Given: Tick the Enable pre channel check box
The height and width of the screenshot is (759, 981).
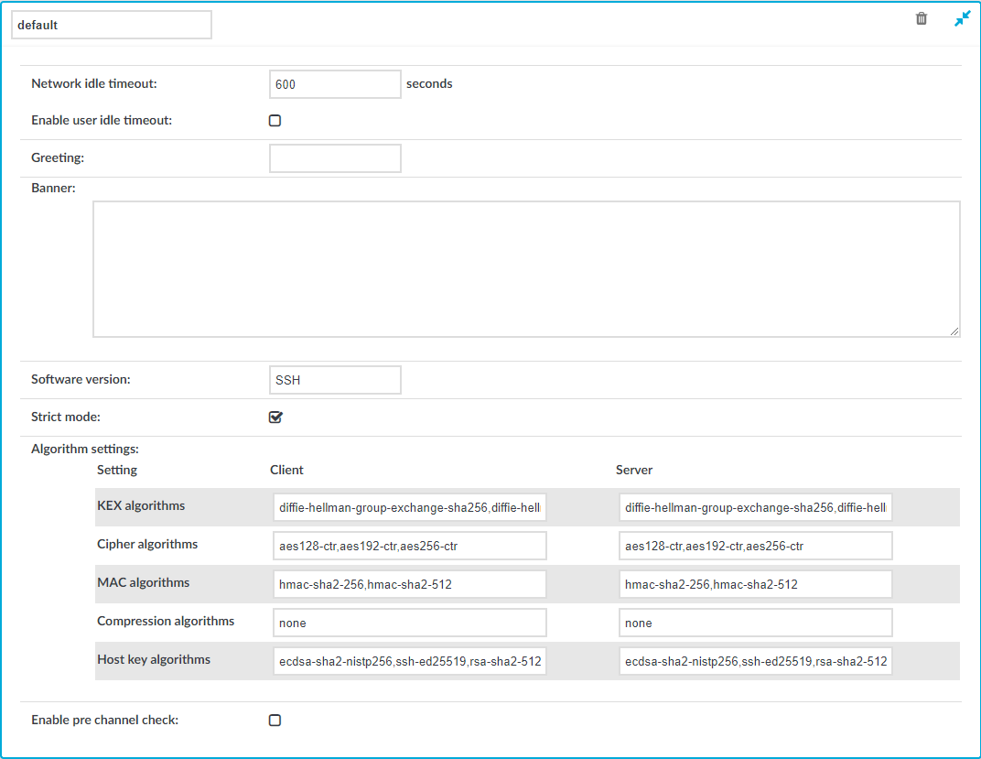Looking at the screenshot, I should (x=275, y=721).
